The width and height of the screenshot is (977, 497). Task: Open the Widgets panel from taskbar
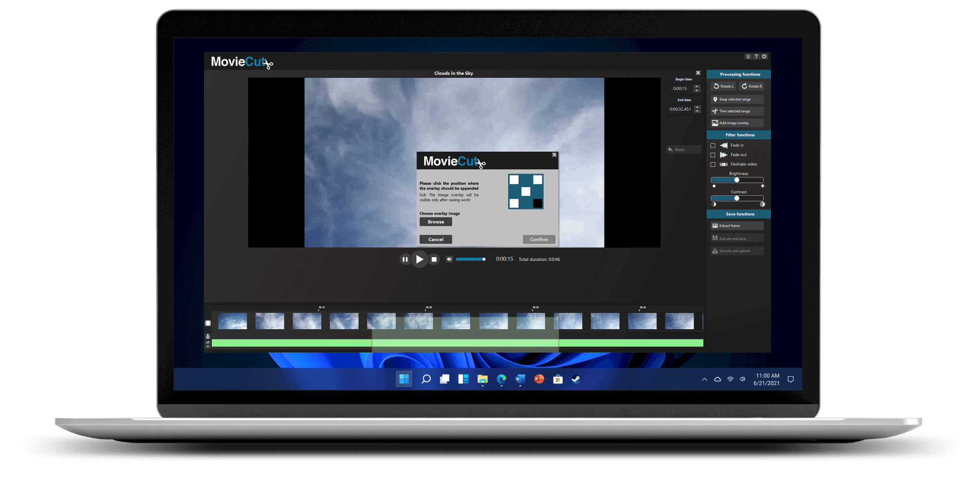click(463, 379)
